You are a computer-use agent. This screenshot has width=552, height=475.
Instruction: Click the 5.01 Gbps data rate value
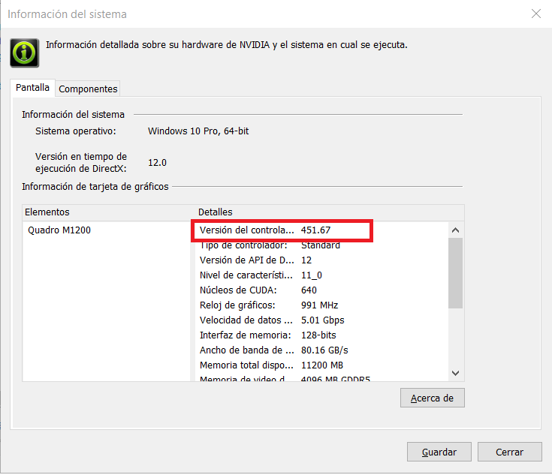(x=322, y=320)
